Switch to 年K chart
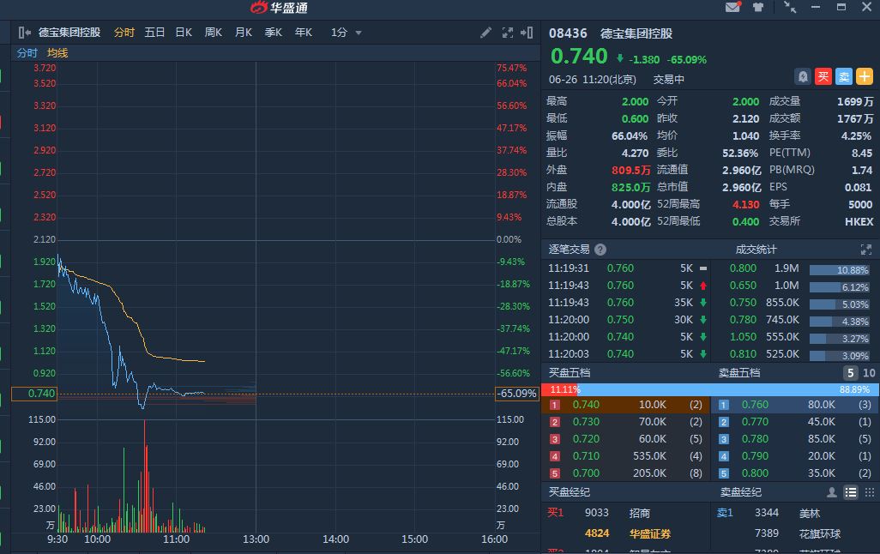 point(304,33)
